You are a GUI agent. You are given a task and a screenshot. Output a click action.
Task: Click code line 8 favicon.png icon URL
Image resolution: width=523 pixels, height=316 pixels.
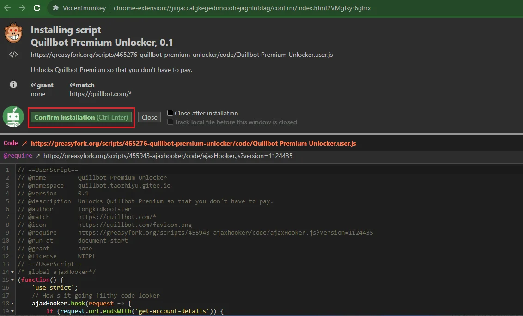[x=135, y=225]
